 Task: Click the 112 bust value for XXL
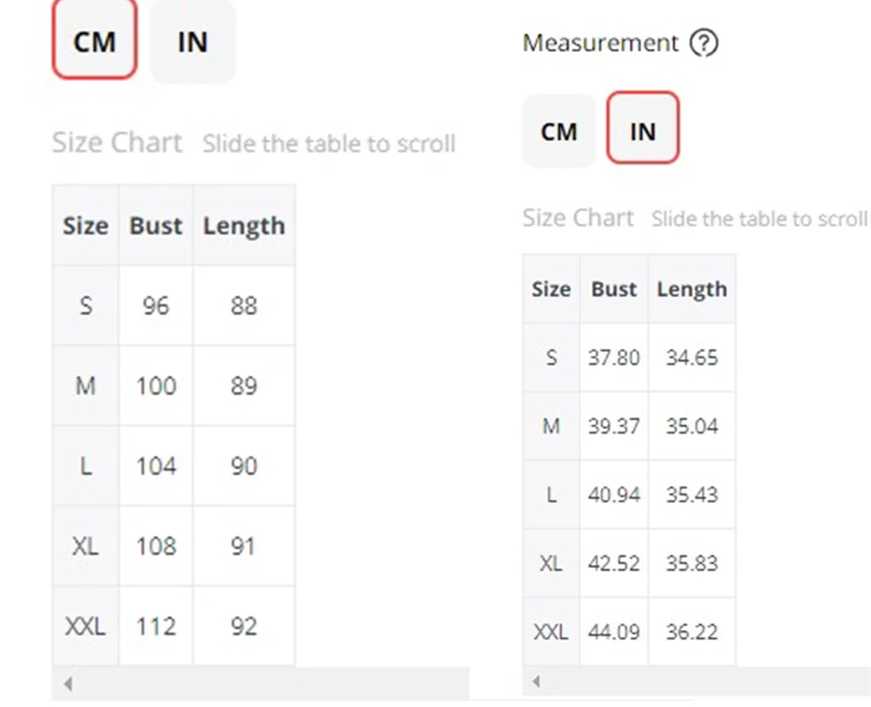pyautogui.click(x=156, y=627)
